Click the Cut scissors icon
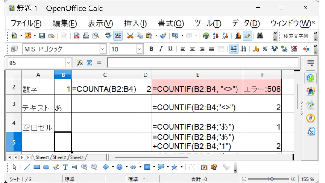 (x=130, y=36)
